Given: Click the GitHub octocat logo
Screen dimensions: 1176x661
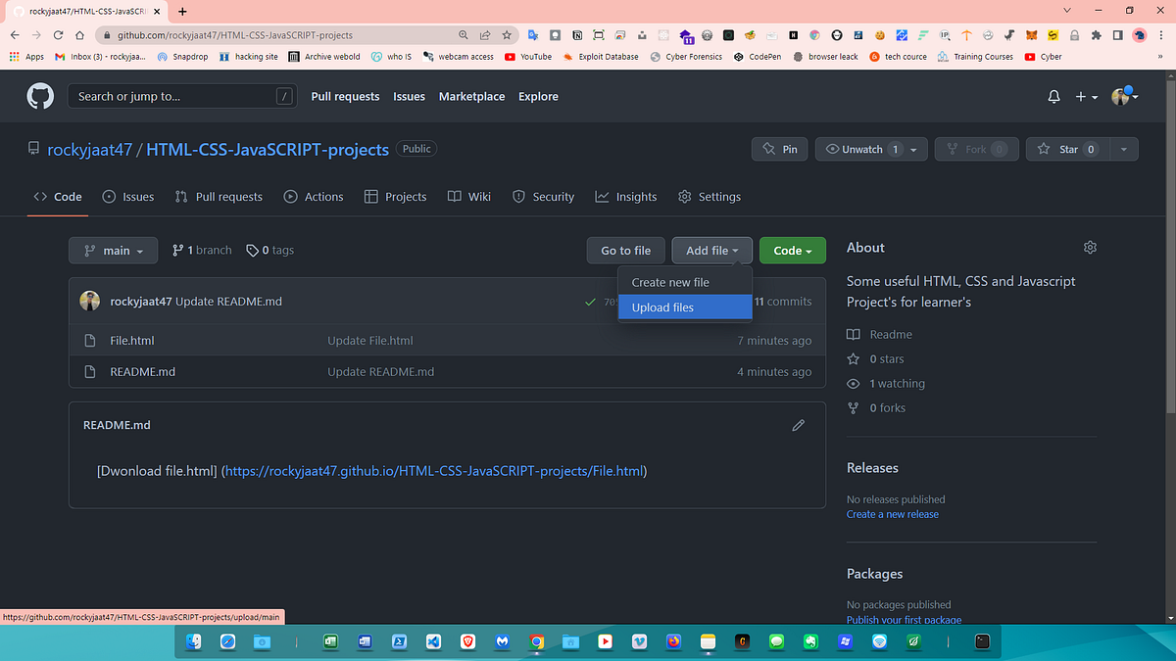Looking at the screenshot, I should [39, 95].
